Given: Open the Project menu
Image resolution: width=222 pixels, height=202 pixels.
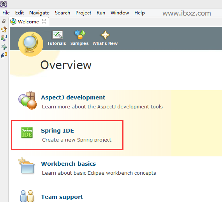Looking at the screenshot, I should [x=83, y=13].
